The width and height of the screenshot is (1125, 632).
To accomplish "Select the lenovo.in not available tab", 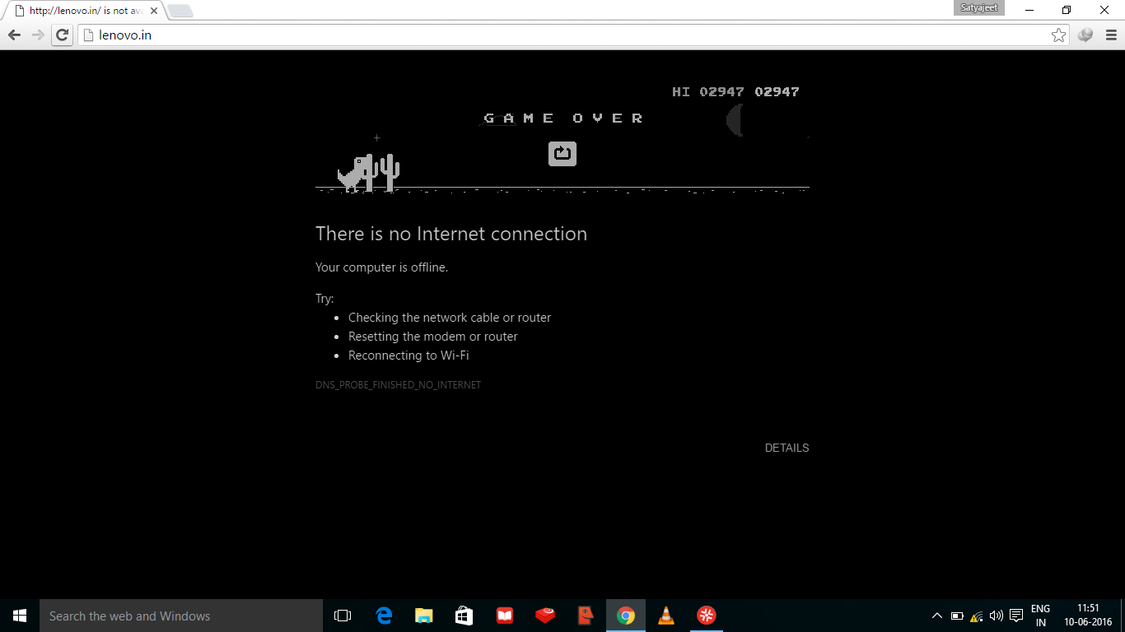I will point(82,12).
